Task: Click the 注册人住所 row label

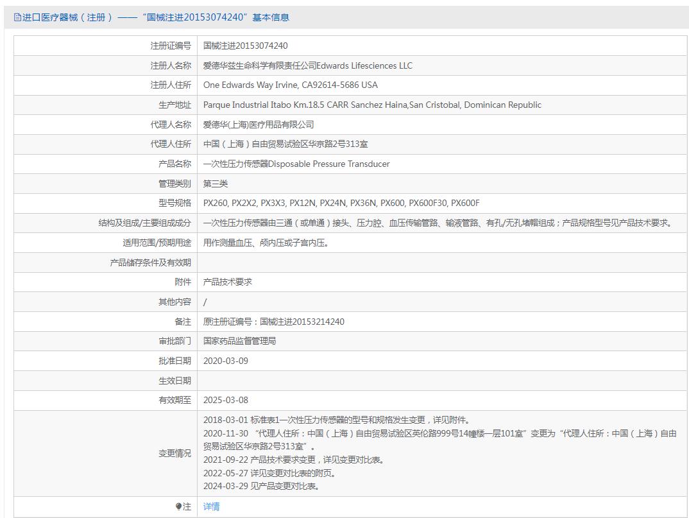Action: 171,85
